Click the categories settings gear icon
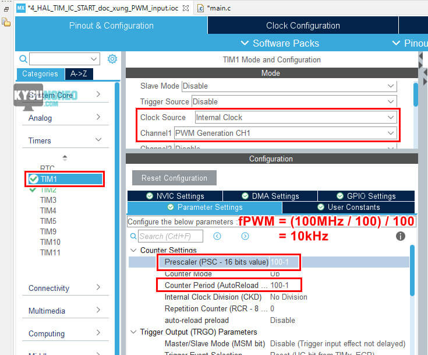The width and height of the screenshot is (428, 355). pos(112,59)
